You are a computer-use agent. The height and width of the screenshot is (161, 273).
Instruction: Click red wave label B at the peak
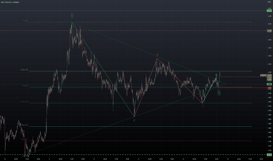tap(157, 55)
